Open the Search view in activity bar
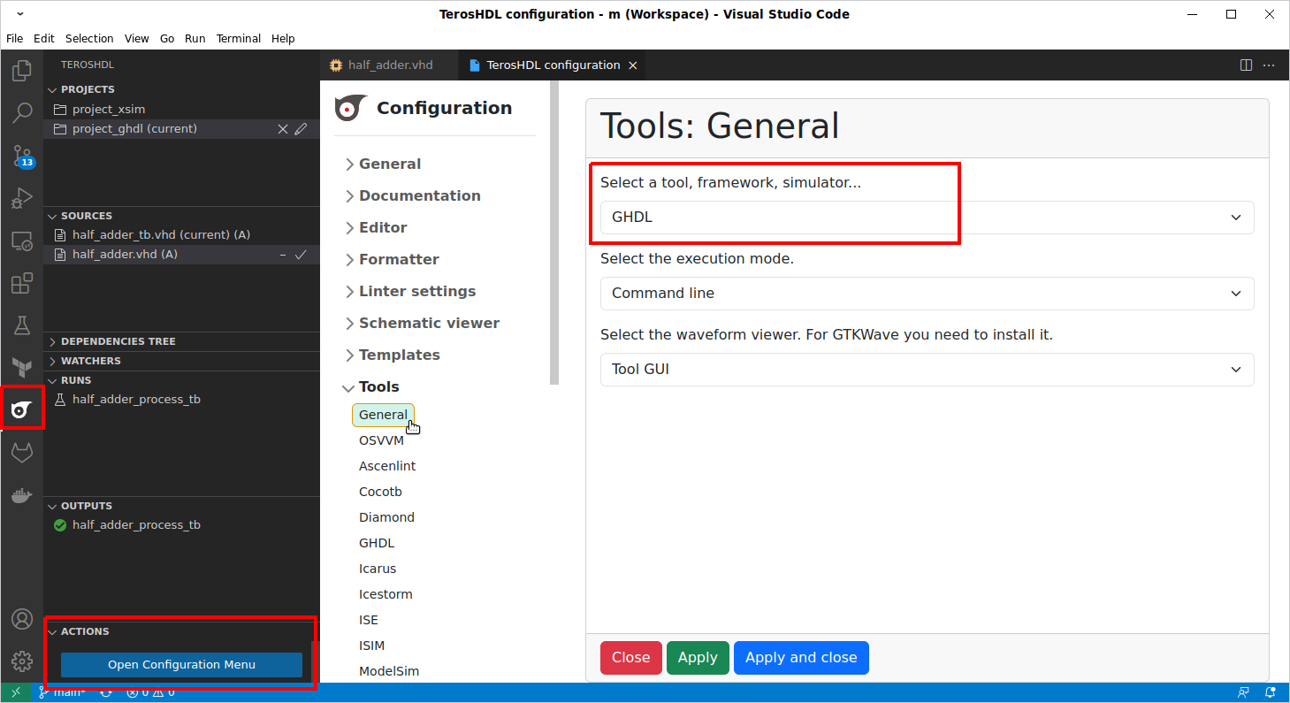The image size is (1290, 703). coord(22,113)
